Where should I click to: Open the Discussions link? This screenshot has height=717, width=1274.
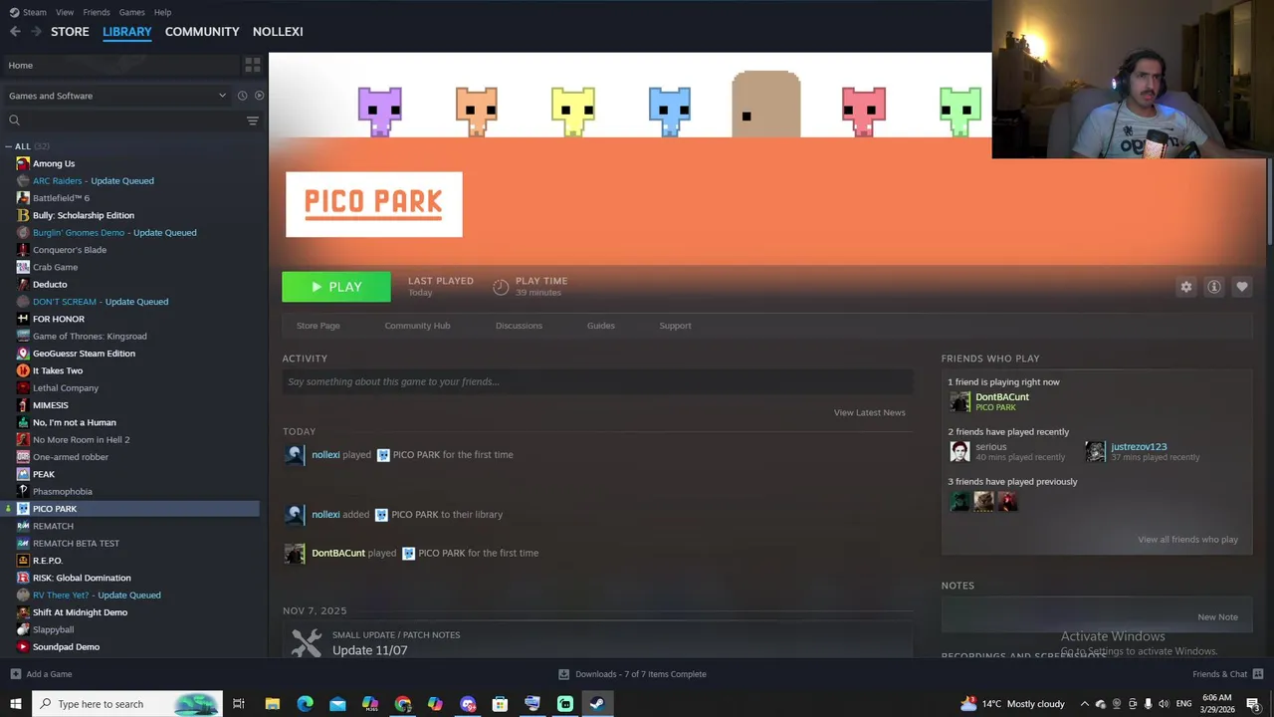[x=519, y=326]
